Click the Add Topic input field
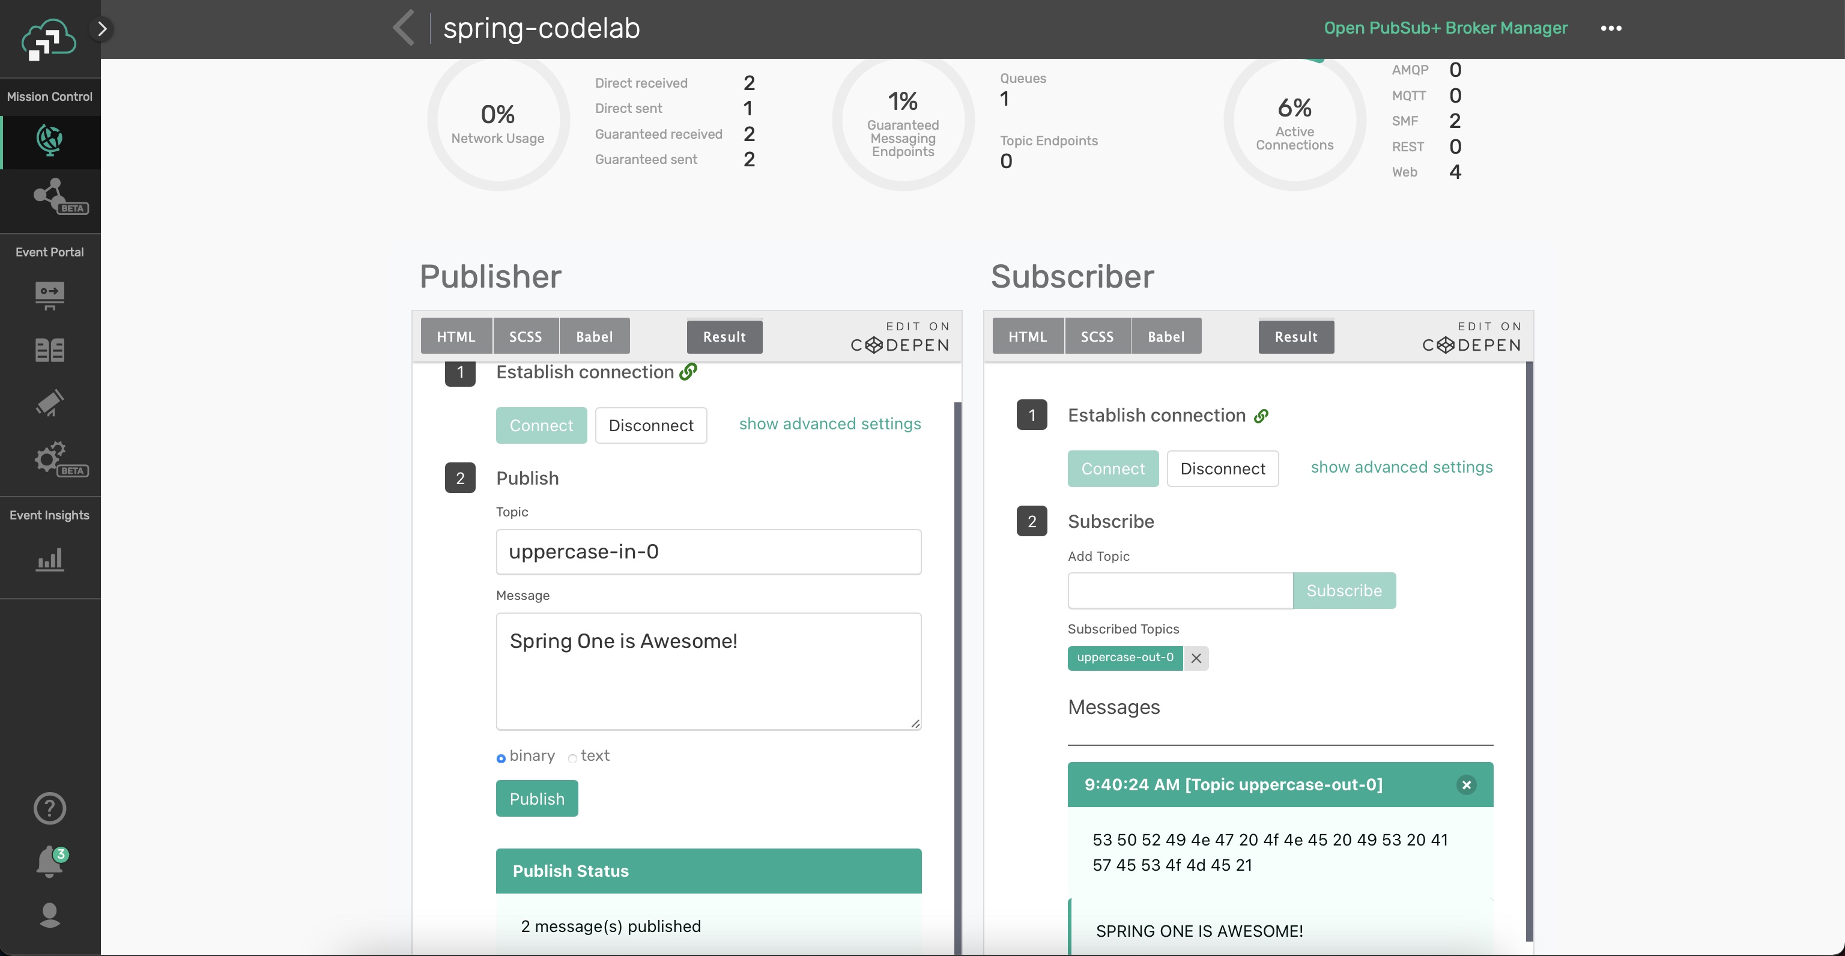Viewport: 1845px width, 956px height. [1180, 591]
